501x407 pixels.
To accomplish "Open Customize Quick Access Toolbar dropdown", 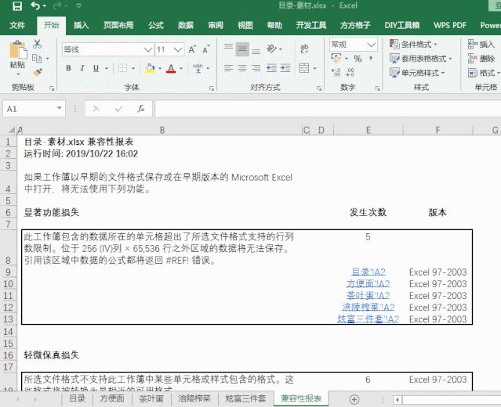I will [78, 5].
